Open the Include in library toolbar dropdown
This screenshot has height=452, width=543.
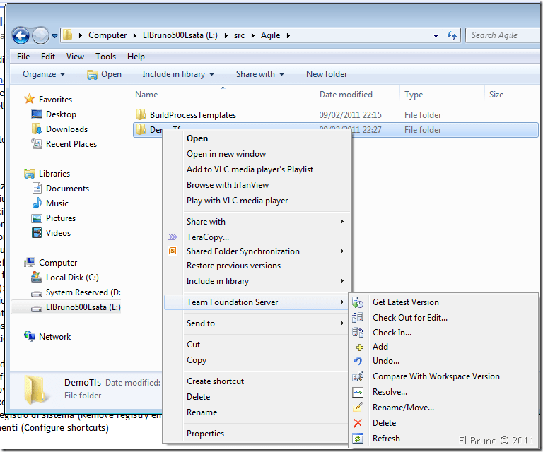178,74
